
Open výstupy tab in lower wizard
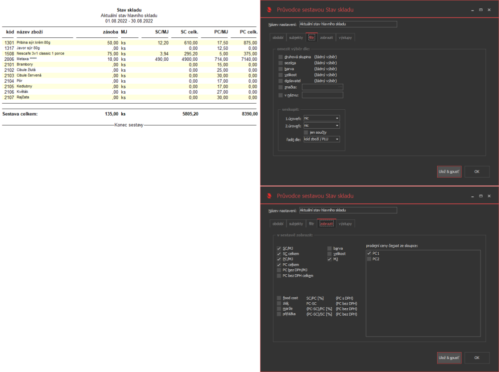pos(345,224)
